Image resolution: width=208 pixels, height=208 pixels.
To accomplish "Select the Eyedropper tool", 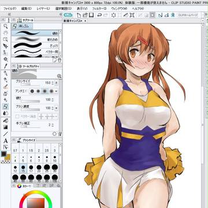I will click(x=6, y=66).
